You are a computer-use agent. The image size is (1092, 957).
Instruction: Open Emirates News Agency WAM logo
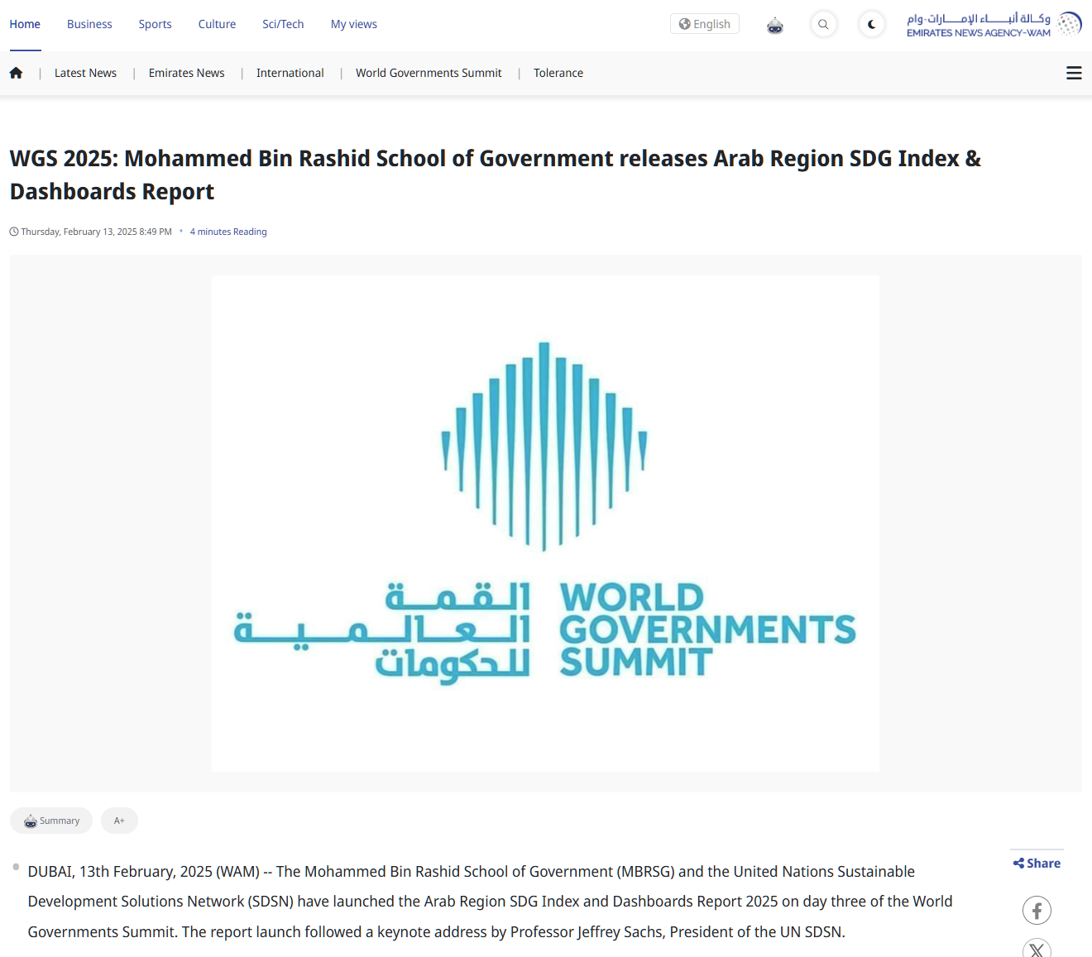point(994,25)
